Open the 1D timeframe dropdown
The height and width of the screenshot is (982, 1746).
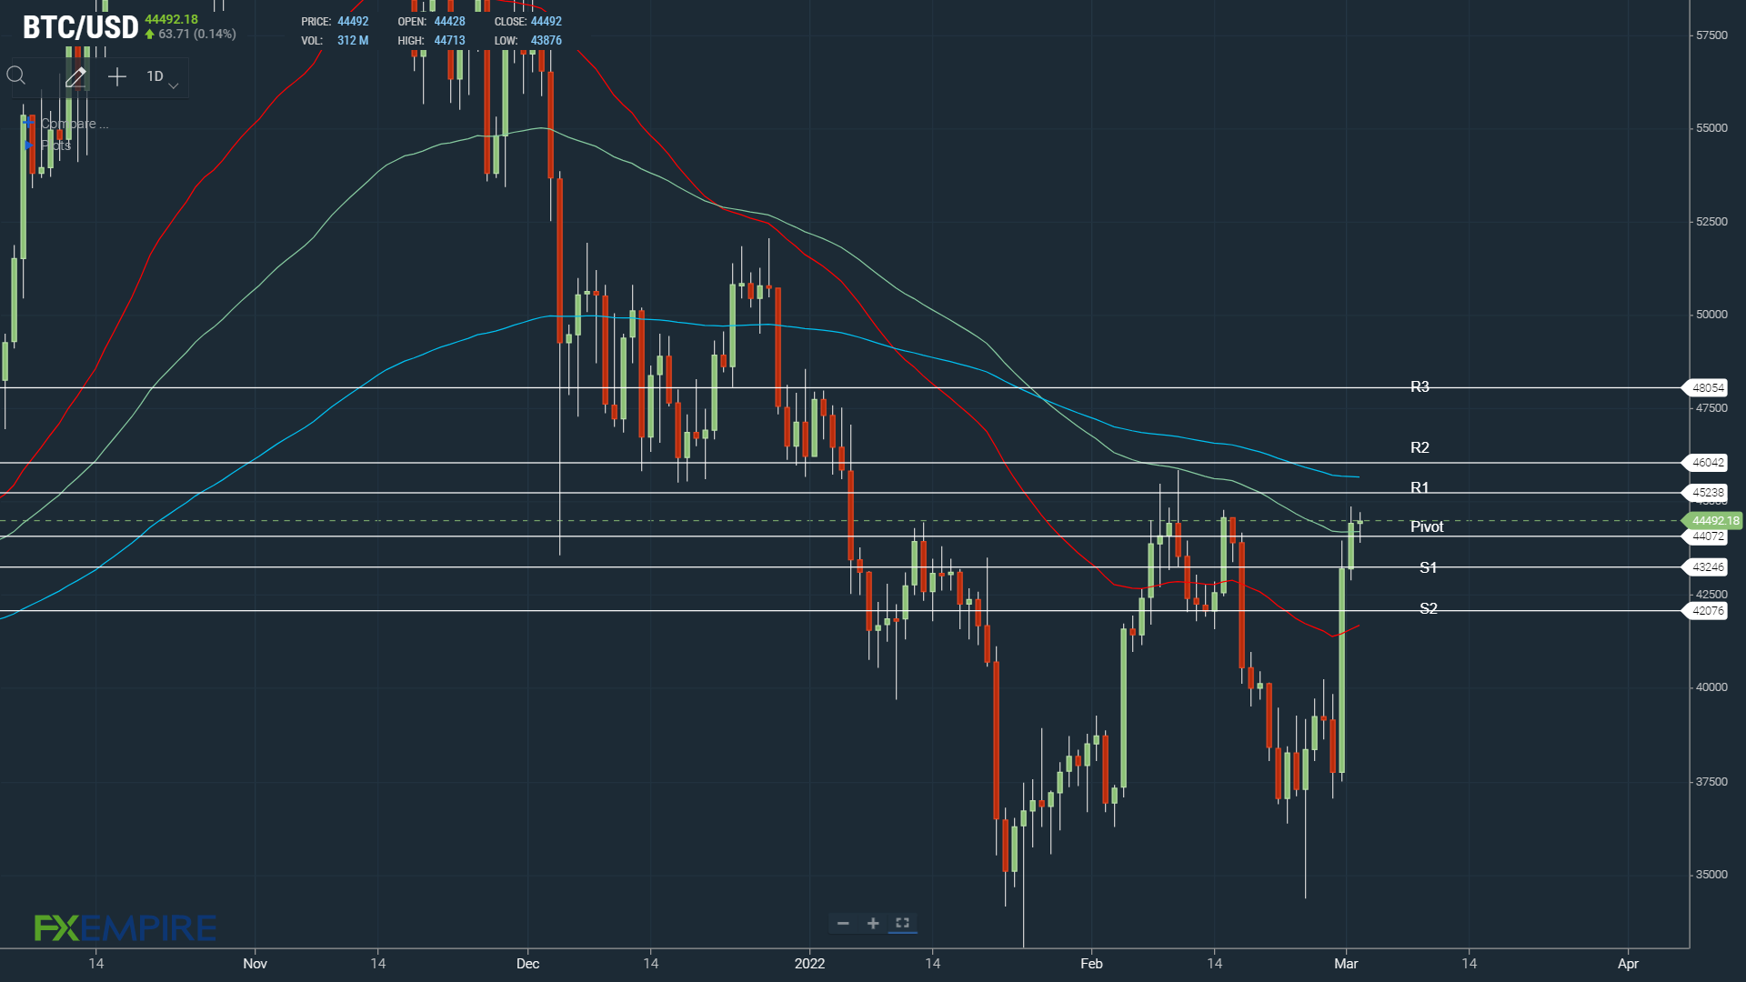tap(162, 77)
